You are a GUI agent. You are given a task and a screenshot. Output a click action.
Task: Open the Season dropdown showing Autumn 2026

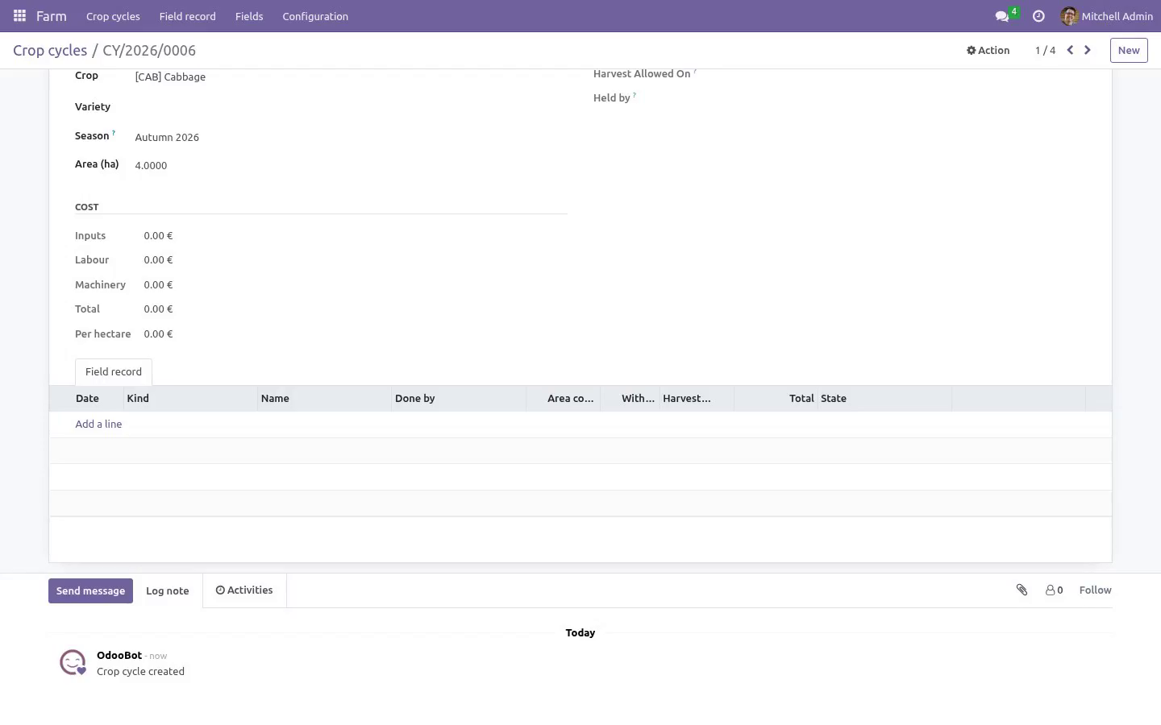351,138
